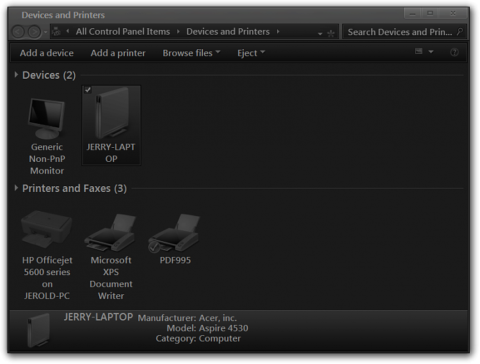This screenshot has height=364, width=480.
Task: Click the refresh icon in address bar
Action: click(x=331, y=33)
